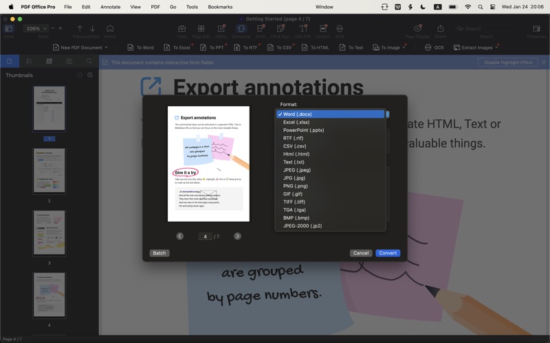Click To Word in converter bar
Viewport: 550px width, 343px height.
click(x=140, y=47)
